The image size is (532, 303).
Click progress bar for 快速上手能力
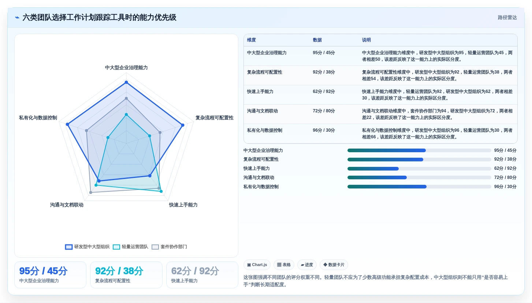click(x=419, y=169)
